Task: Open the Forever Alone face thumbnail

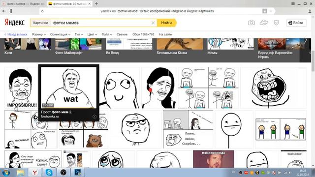Action: pos(274,88)
